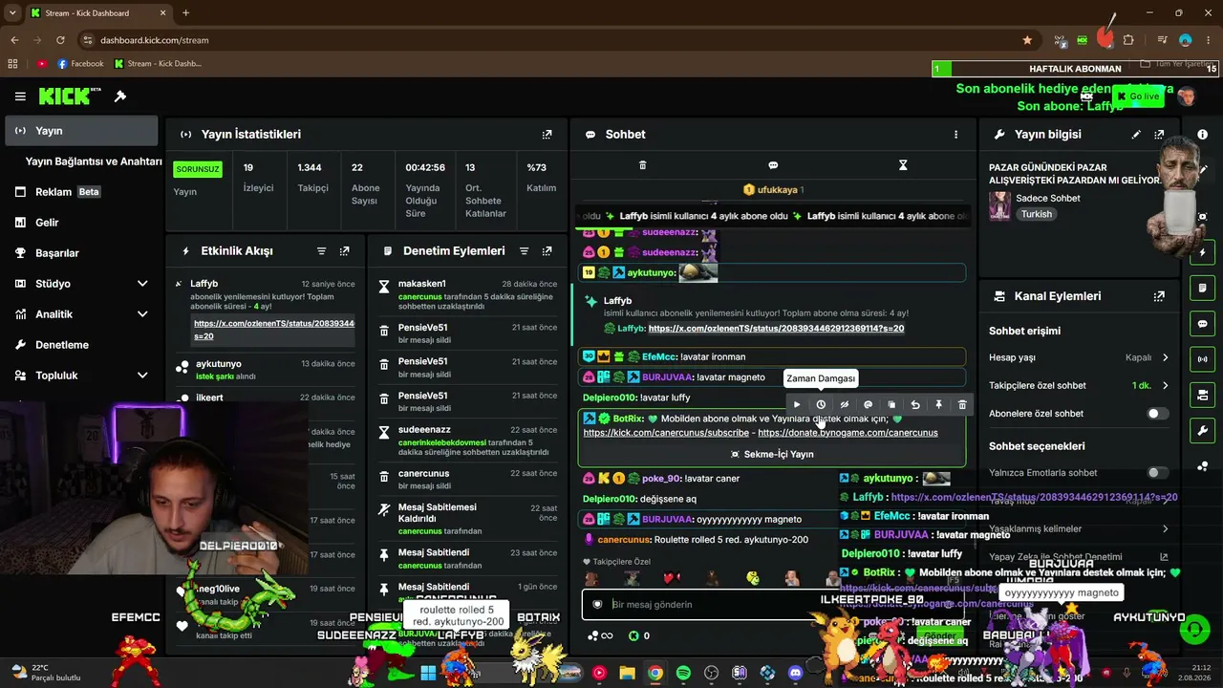The width and height of the screenshot is (1223, 688).
Task: Expand the Analitik sidebar section
Action: 142,314
